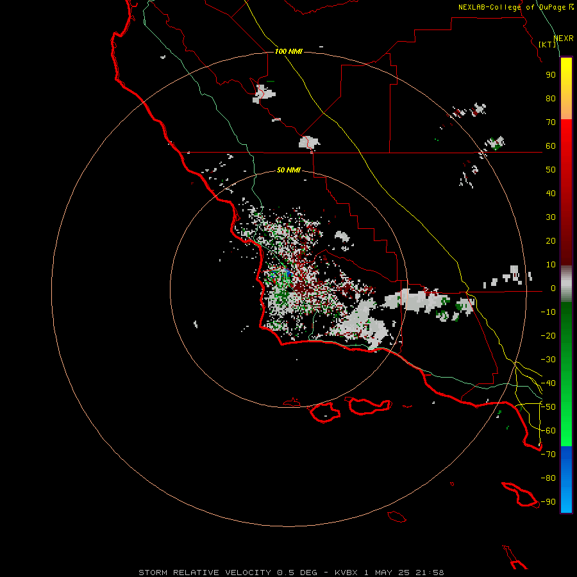Image resolution: width=577 pixels, height=577 pixels.
Task: Select the -70 value on velocity scale
Action: pos(548,455)
